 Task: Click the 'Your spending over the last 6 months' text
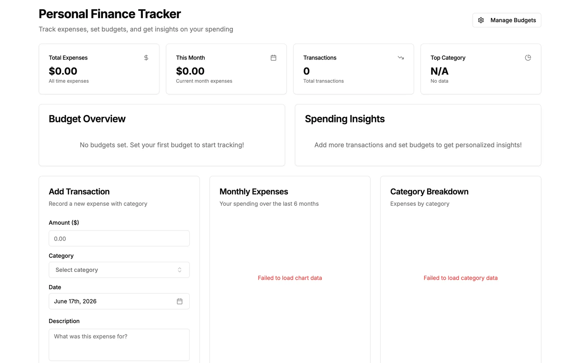269,204
